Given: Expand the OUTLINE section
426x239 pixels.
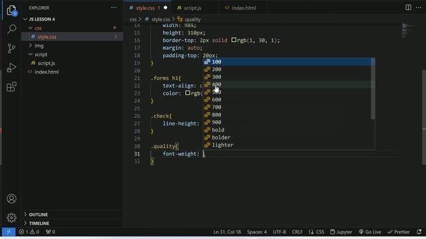Looking at the screenshot, I should pos(38,214).
